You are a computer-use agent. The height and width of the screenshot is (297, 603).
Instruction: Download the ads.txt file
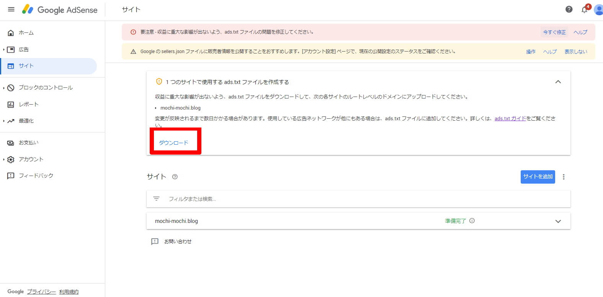pyautogui.click(x=174, y=143)
